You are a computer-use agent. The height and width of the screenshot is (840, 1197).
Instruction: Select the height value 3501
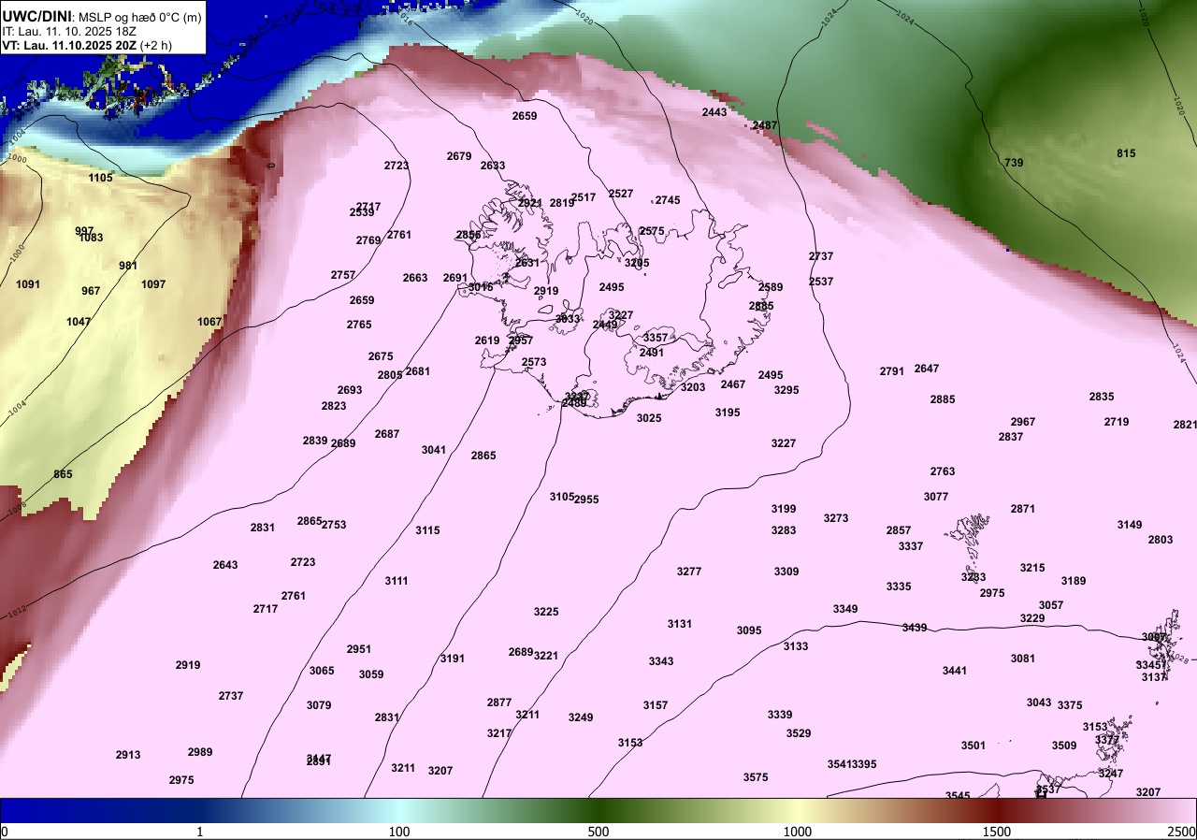[x=973, y=746]
